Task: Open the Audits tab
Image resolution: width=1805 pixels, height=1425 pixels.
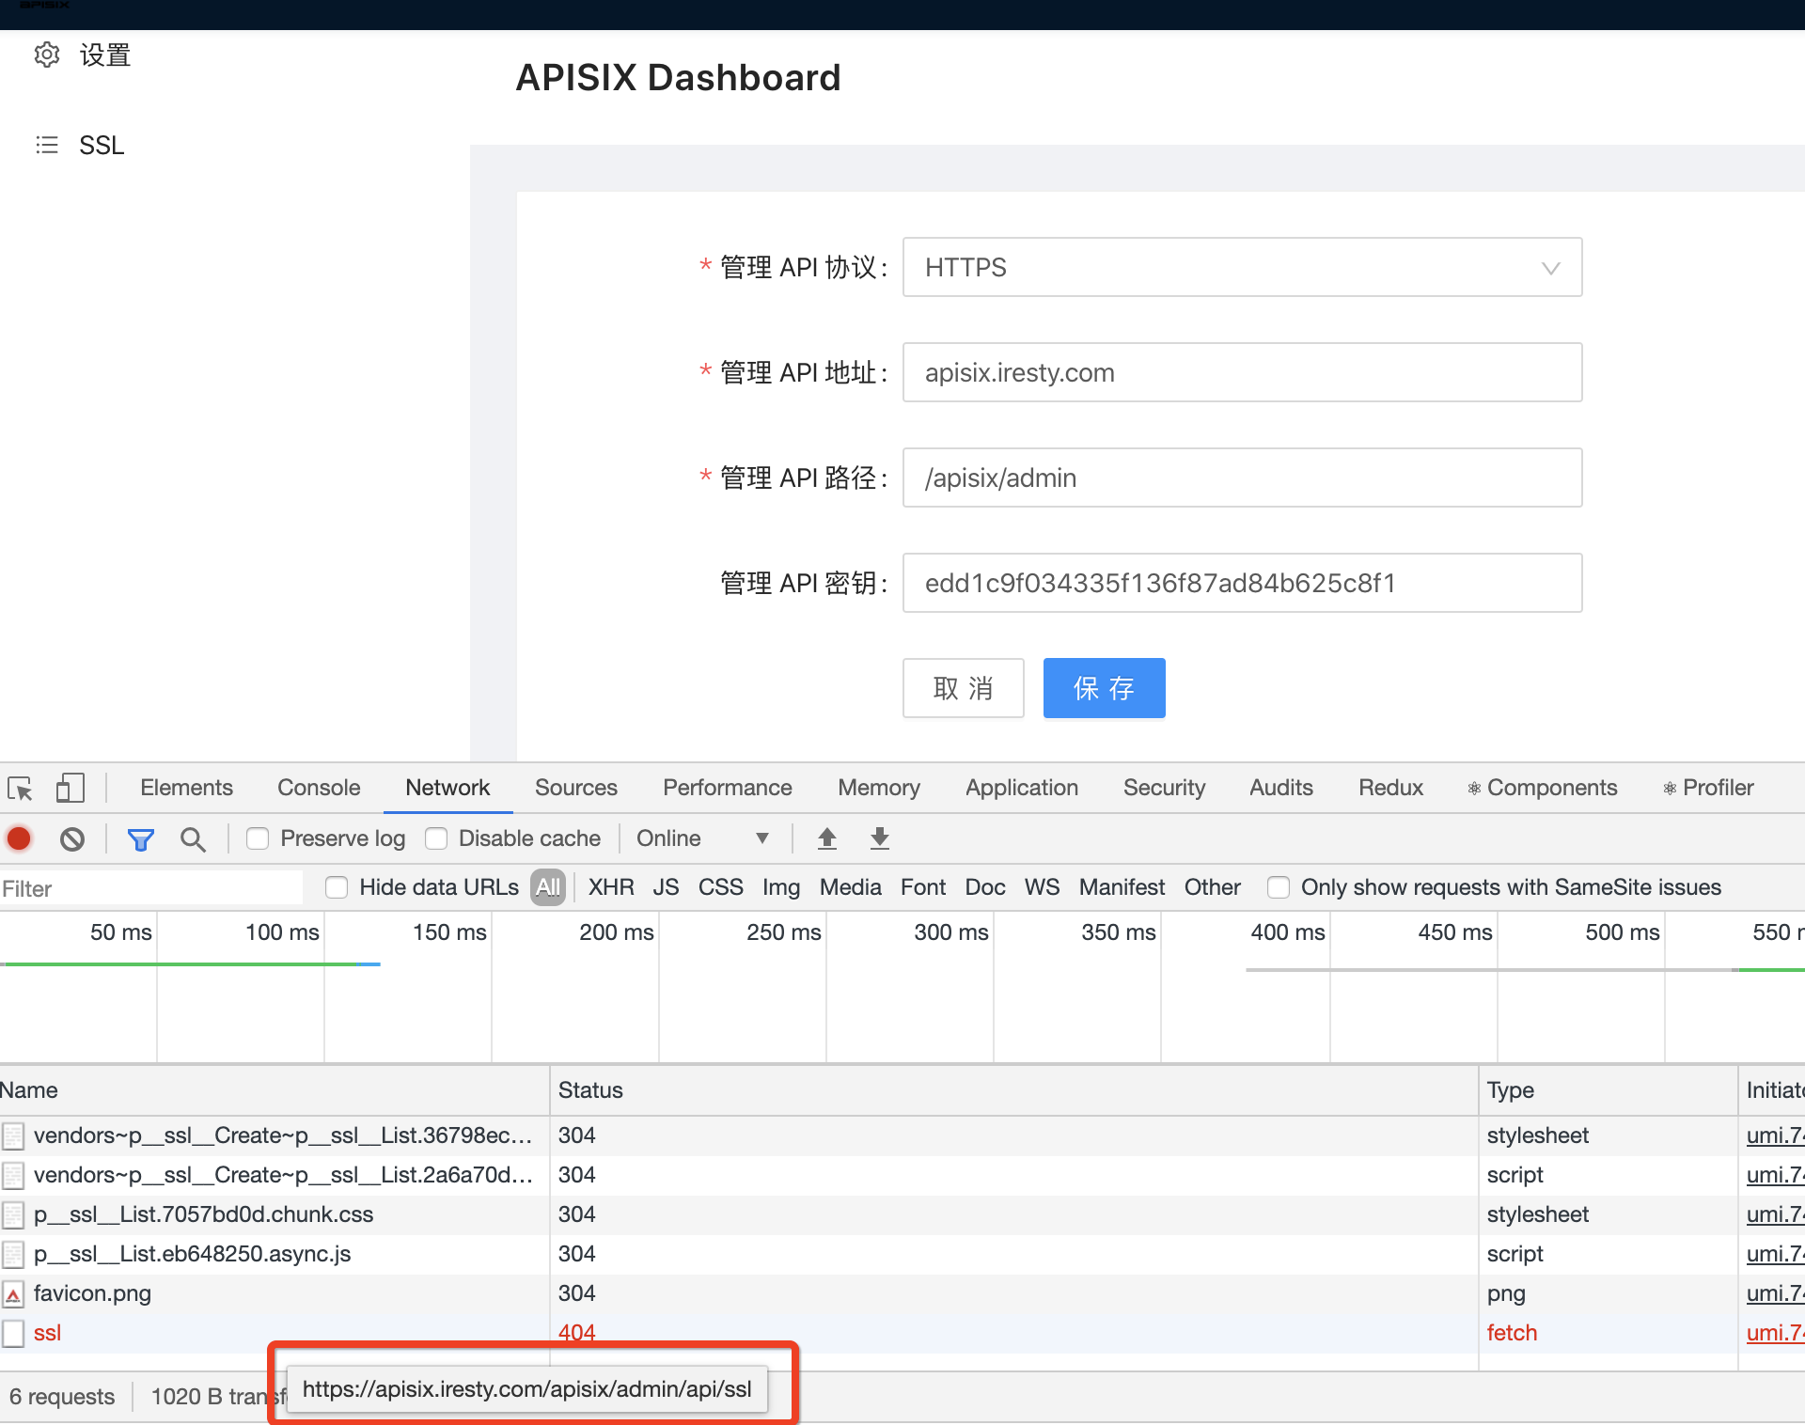Action: [1280, 788]
